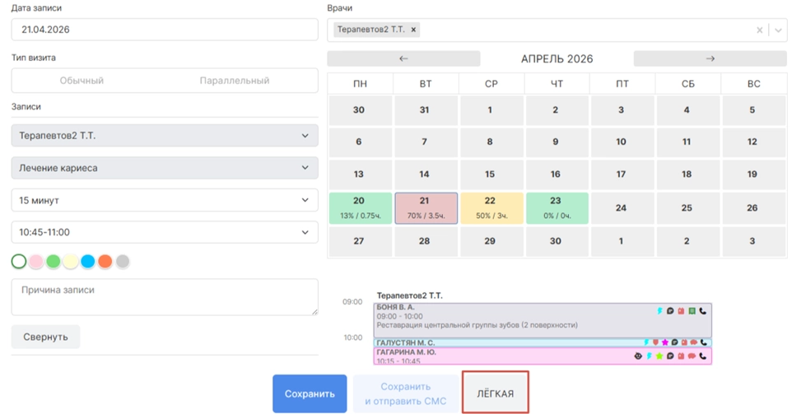The width and height of the screenshot is (801, 414).
Task: Click the Свернуть button
Action: click(45, 337)
